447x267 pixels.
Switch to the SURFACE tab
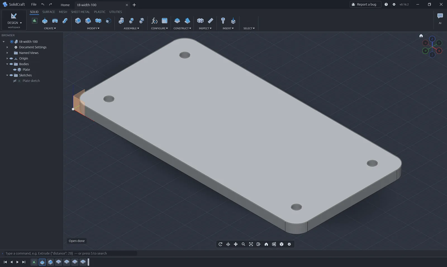[x=49, y=12]
